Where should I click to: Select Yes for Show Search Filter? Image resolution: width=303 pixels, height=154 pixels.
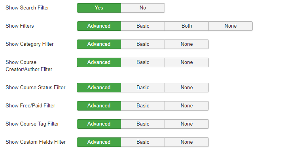99,8
